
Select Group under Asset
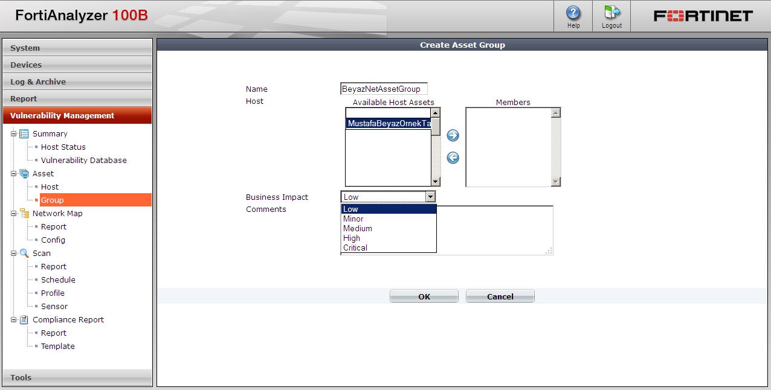pyautogui.click(x=95, y=200)
